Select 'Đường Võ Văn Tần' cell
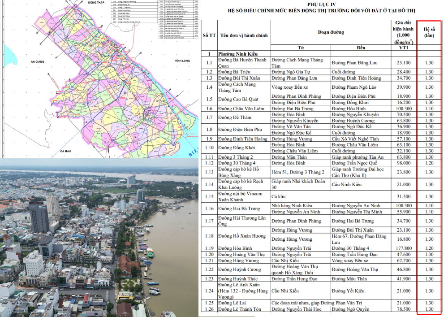The image size is (448, 317). coord(291,126)
